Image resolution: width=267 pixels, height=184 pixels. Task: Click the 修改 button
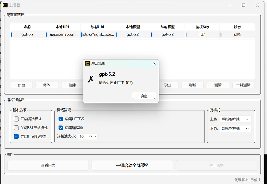coord(47,85)
